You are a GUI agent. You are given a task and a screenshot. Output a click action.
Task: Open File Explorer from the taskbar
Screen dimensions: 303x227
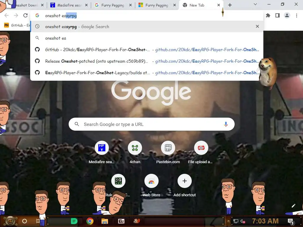105,221
